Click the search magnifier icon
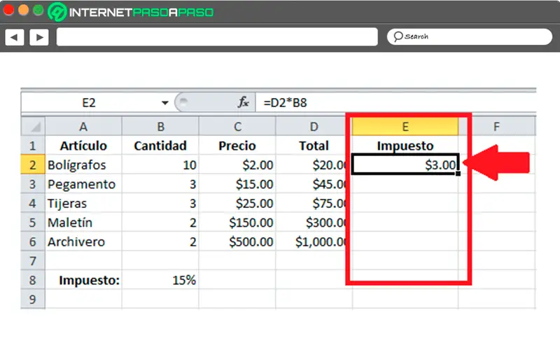The width and height of the screenshot is (560, 350). pyautogui.click(x=398, y=36)
